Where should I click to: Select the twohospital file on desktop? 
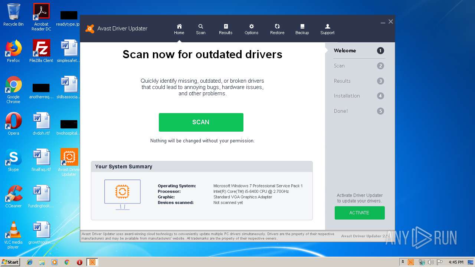69,127
